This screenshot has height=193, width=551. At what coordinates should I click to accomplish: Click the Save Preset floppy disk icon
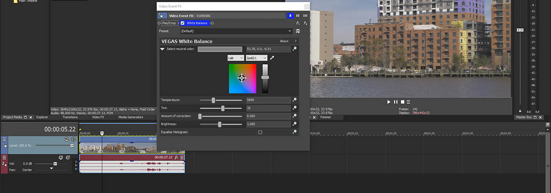click(x=298, y=31)
